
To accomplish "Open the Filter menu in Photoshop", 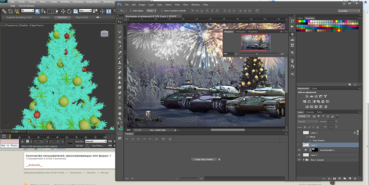I will (x=177, y=4).
